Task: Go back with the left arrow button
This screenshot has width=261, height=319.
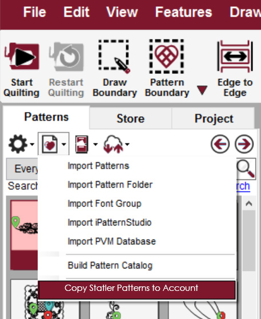Action: click(x=220, y=144)
